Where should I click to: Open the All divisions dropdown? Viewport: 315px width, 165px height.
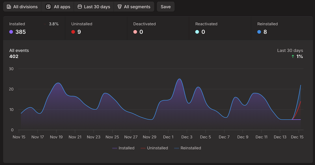pyautogui.click(x=22, y=7)
